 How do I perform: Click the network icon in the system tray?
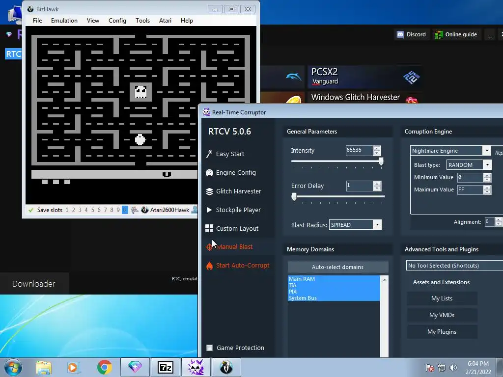click(x=442, y=368)
